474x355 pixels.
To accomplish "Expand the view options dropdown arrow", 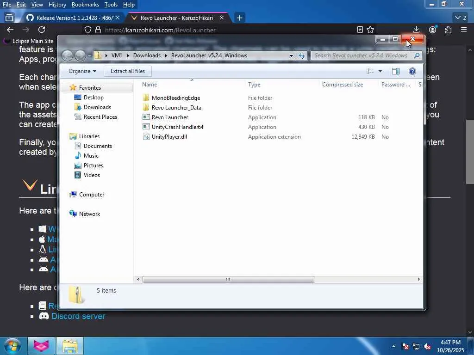I will [380, 71].
